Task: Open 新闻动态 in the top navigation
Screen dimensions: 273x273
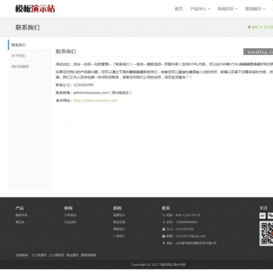Action: 225,9
